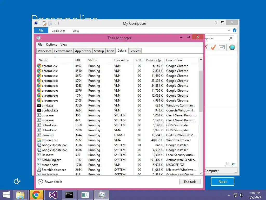This screenshot has height=200, width=266.
Task: Click the GoogleUpdate.exe icon for PID 3156
Action: [x=39, y=145]
